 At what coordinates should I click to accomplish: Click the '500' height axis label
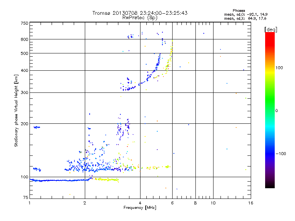coord(24,53)
